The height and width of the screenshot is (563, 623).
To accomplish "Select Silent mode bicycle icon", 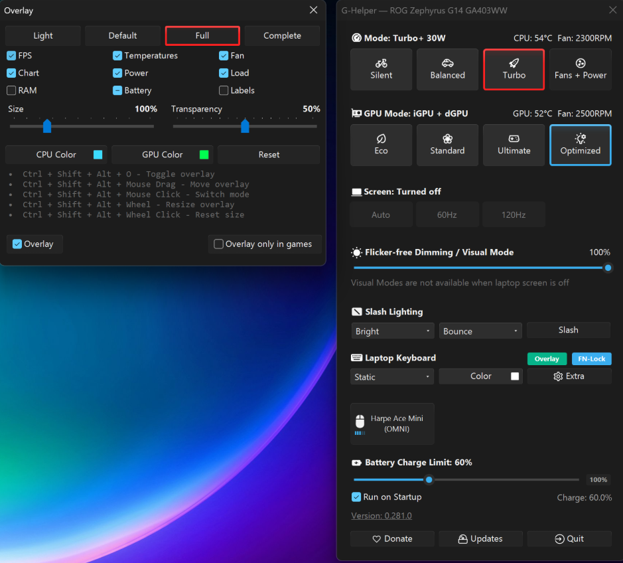I will coord(381,63).
